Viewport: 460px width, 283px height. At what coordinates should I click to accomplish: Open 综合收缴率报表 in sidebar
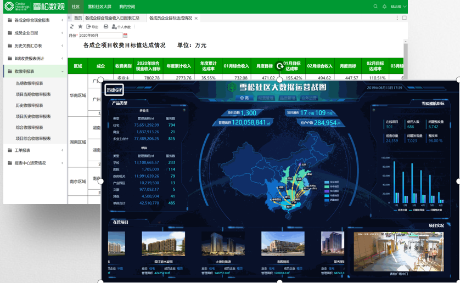coord(29,127)
